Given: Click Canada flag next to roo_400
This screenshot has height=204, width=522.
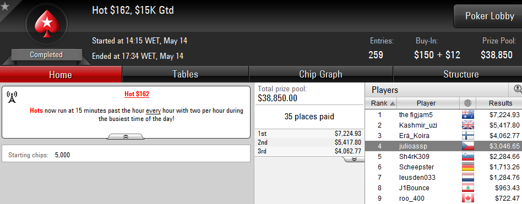Looking at the screenshot, I should [x=467, y=199].
